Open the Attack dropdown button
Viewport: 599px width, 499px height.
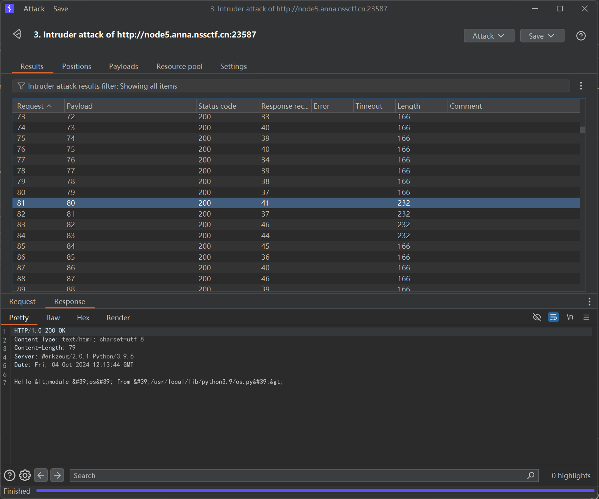489,36
